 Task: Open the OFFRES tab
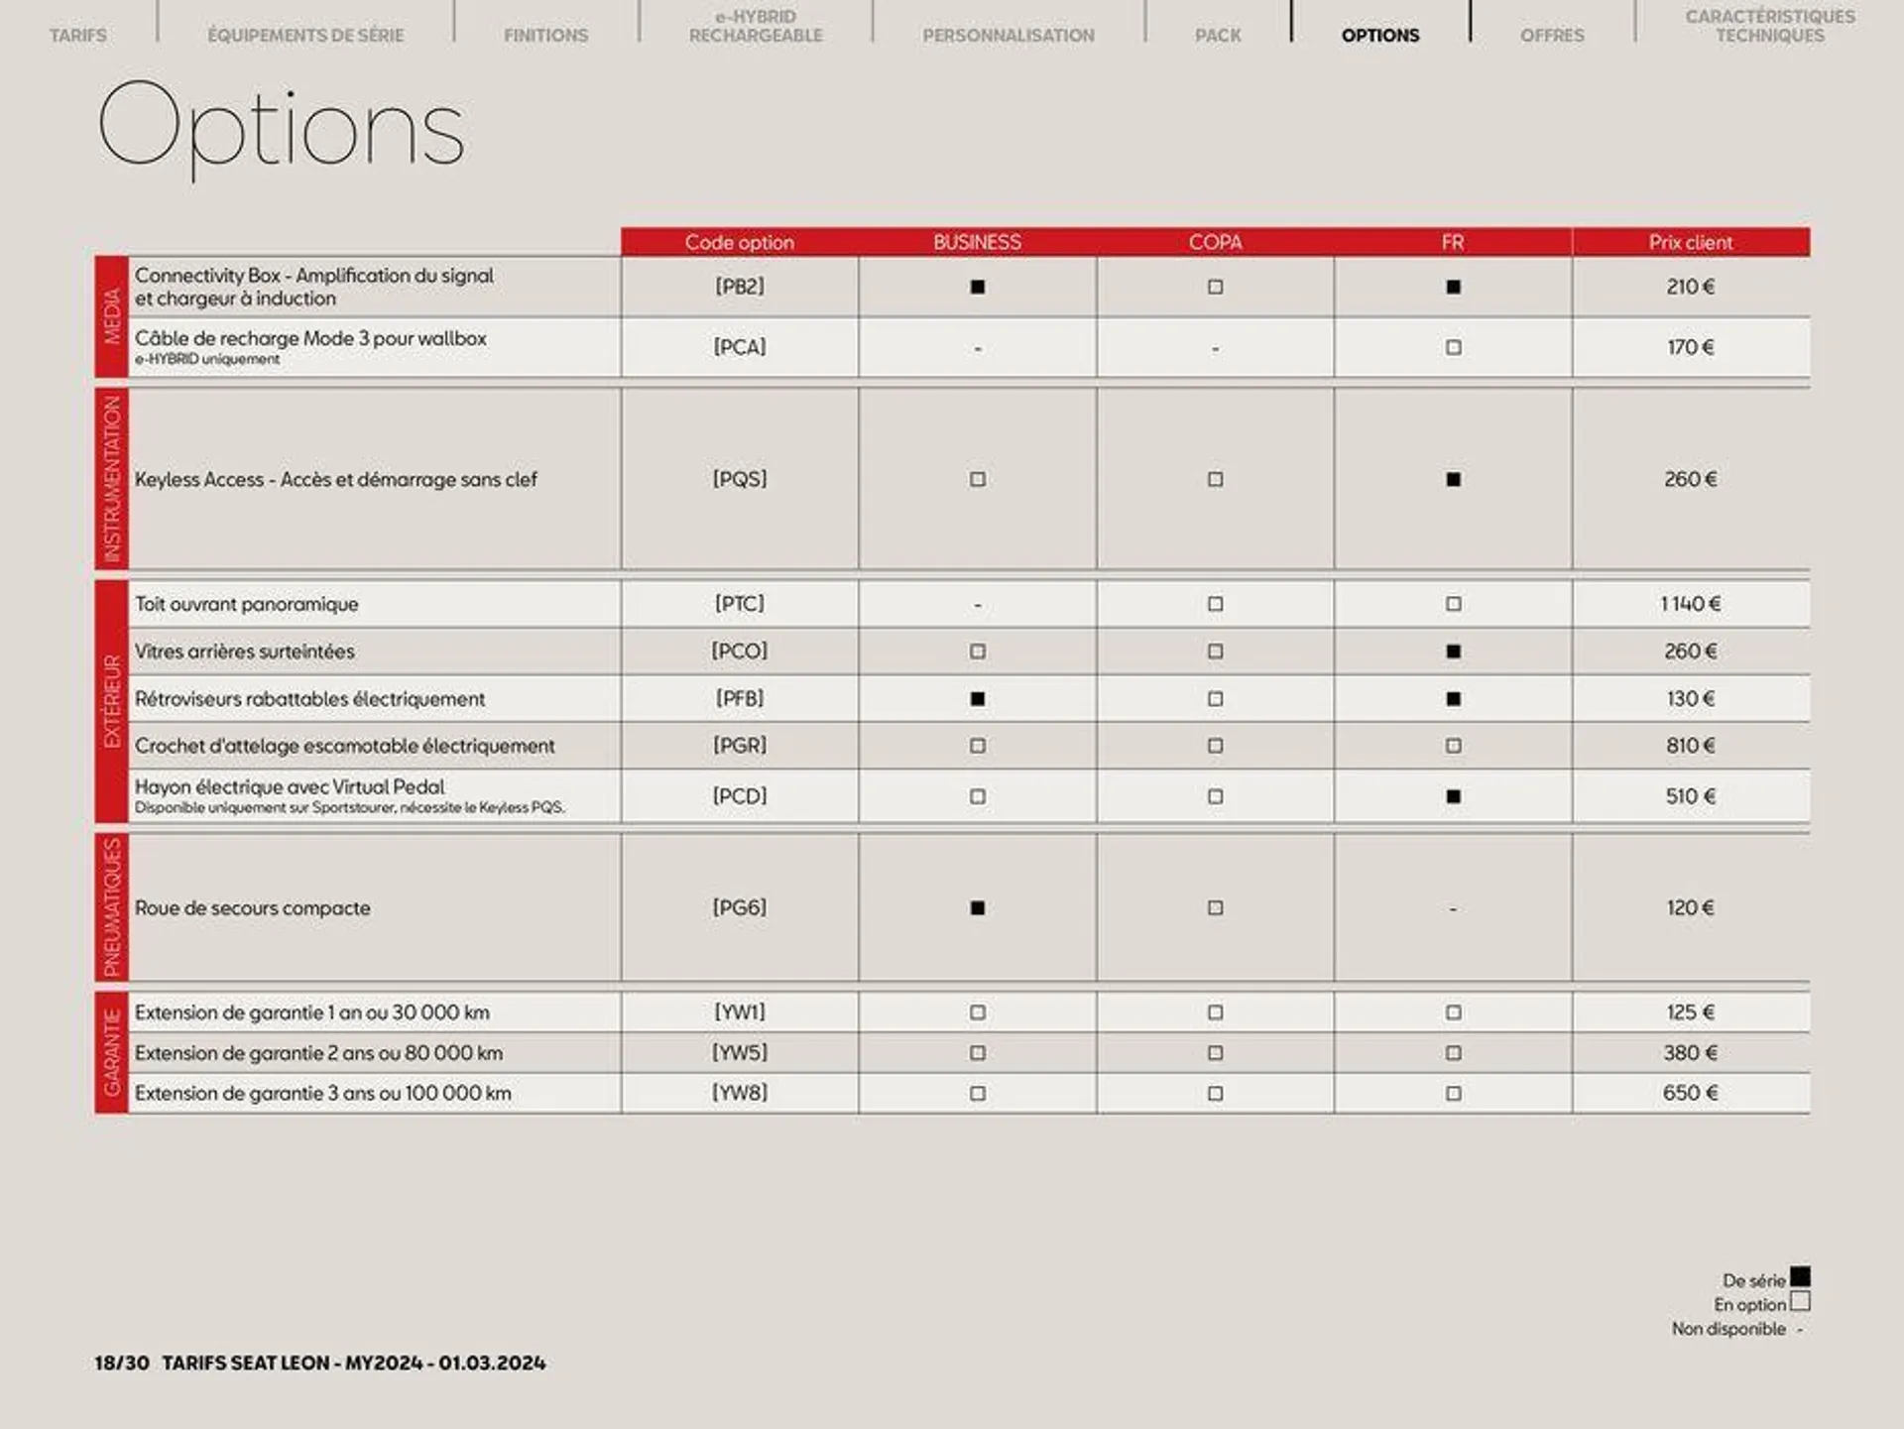(x=1552, y=36)
